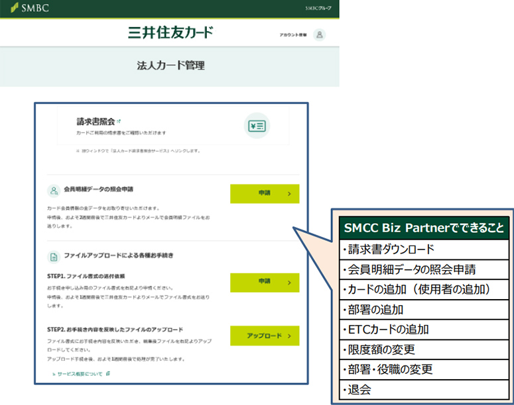The width and height of the screenshot is (514, 405).
Task: Click the アップロード button
Action: click(x=265, y=336)
